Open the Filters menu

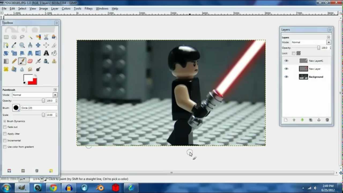(x=88, y=9)
